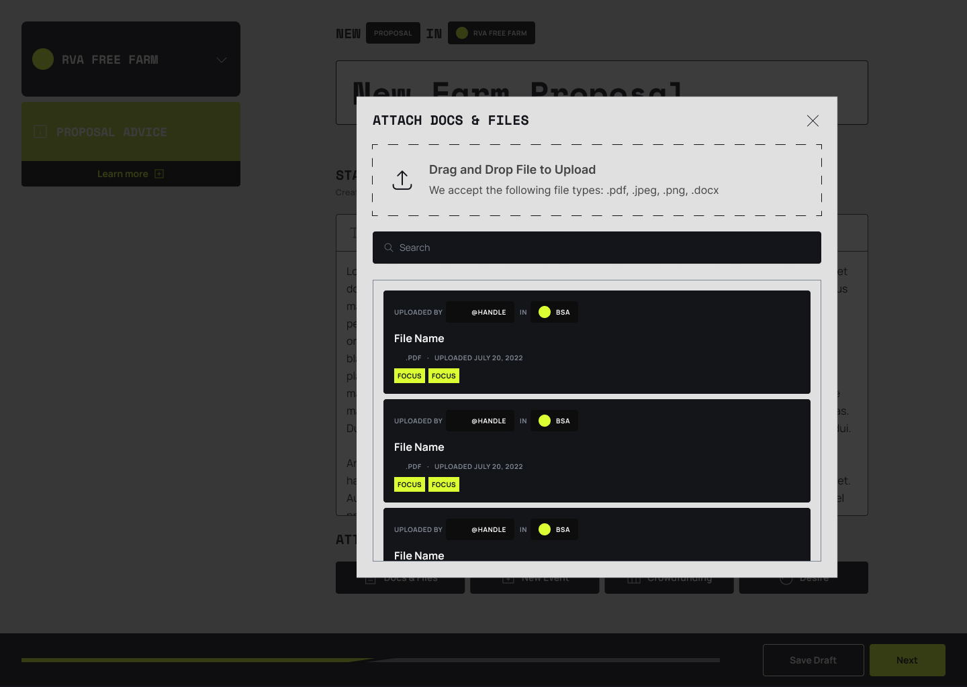Click the BSA green circle icon on second card
Image resolution: width=967 pixels, height=687 pixels.
[545, 421]
